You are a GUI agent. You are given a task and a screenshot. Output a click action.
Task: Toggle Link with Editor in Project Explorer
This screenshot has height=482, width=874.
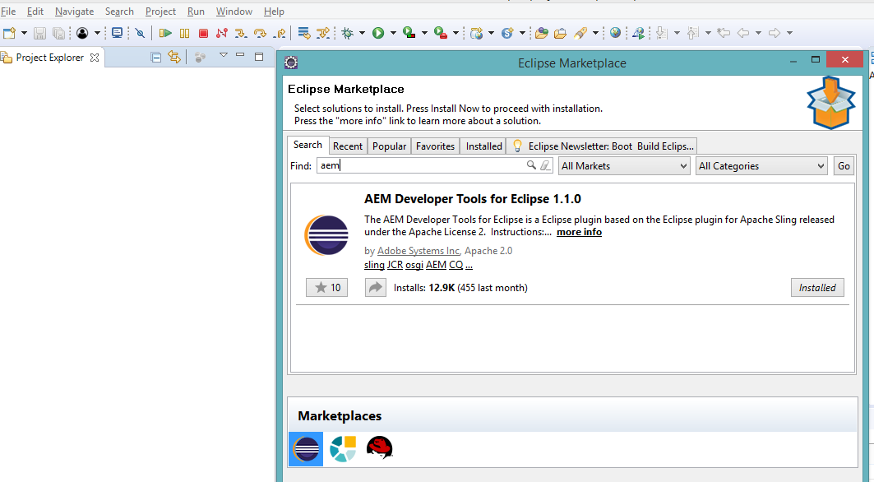tap(173, 58)
